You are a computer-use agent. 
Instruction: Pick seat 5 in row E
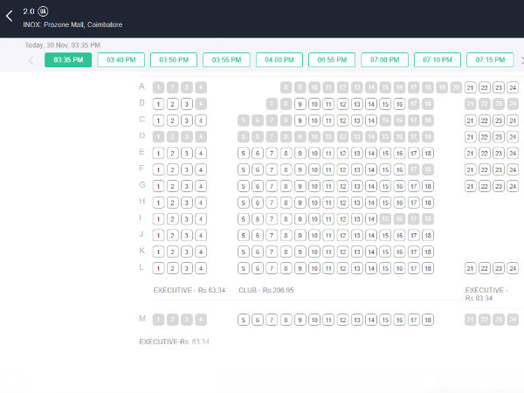click(244, 153)
